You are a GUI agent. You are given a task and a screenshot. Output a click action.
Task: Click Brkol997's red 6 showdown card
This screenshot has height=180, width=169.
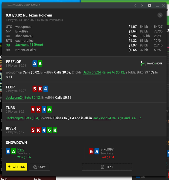click(x=91, y=151)
